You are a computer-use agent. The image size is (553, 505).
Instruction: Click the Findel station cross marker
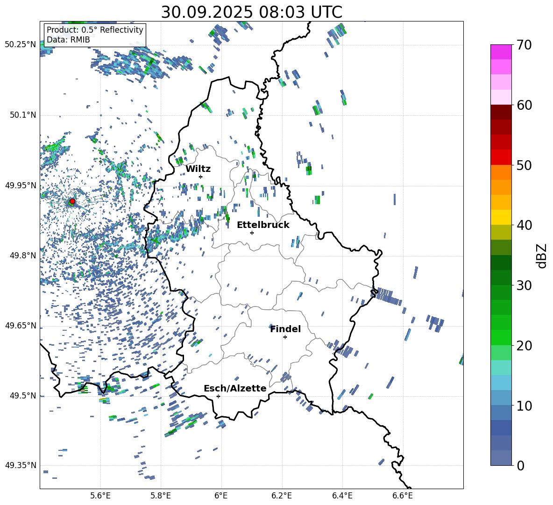(x=285, y=337)
